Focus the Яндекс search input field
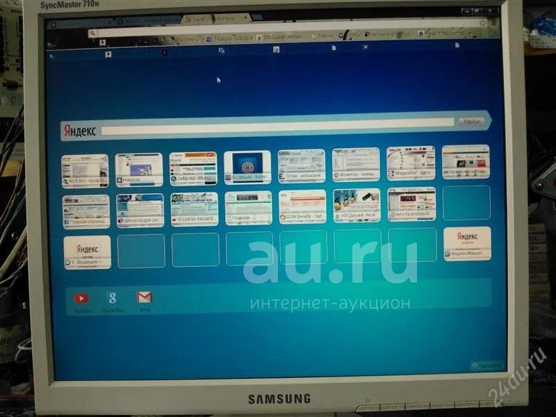The image size is (556, 417). click(x=277, y=126)
